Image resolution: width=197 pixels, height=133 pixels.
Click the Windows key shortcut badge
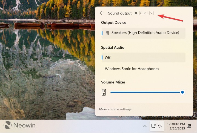(x=136, y=13)
